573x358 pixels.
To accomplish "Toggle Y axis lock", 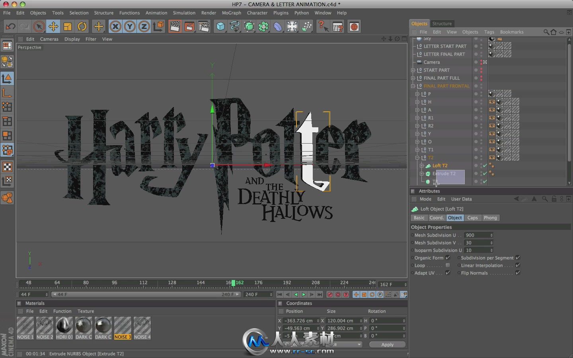I will (130, 27).
